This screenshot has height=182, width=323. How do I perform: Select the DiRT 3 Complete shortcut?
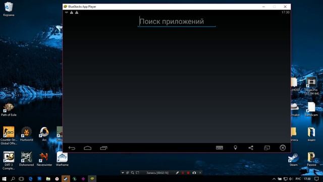click(x=9, y=161)
